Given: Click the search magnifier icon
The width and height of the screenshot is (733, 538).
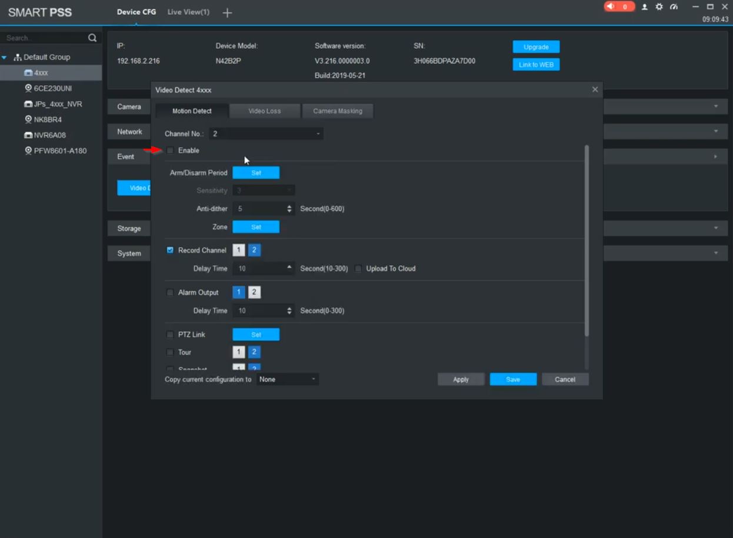Looking at the screenshot, I should pyautogui.click(x=92, y=38).
